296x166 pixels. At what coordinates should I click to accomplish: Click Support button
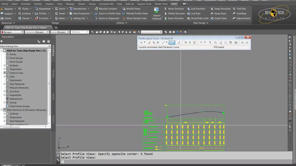pos(8,14)
